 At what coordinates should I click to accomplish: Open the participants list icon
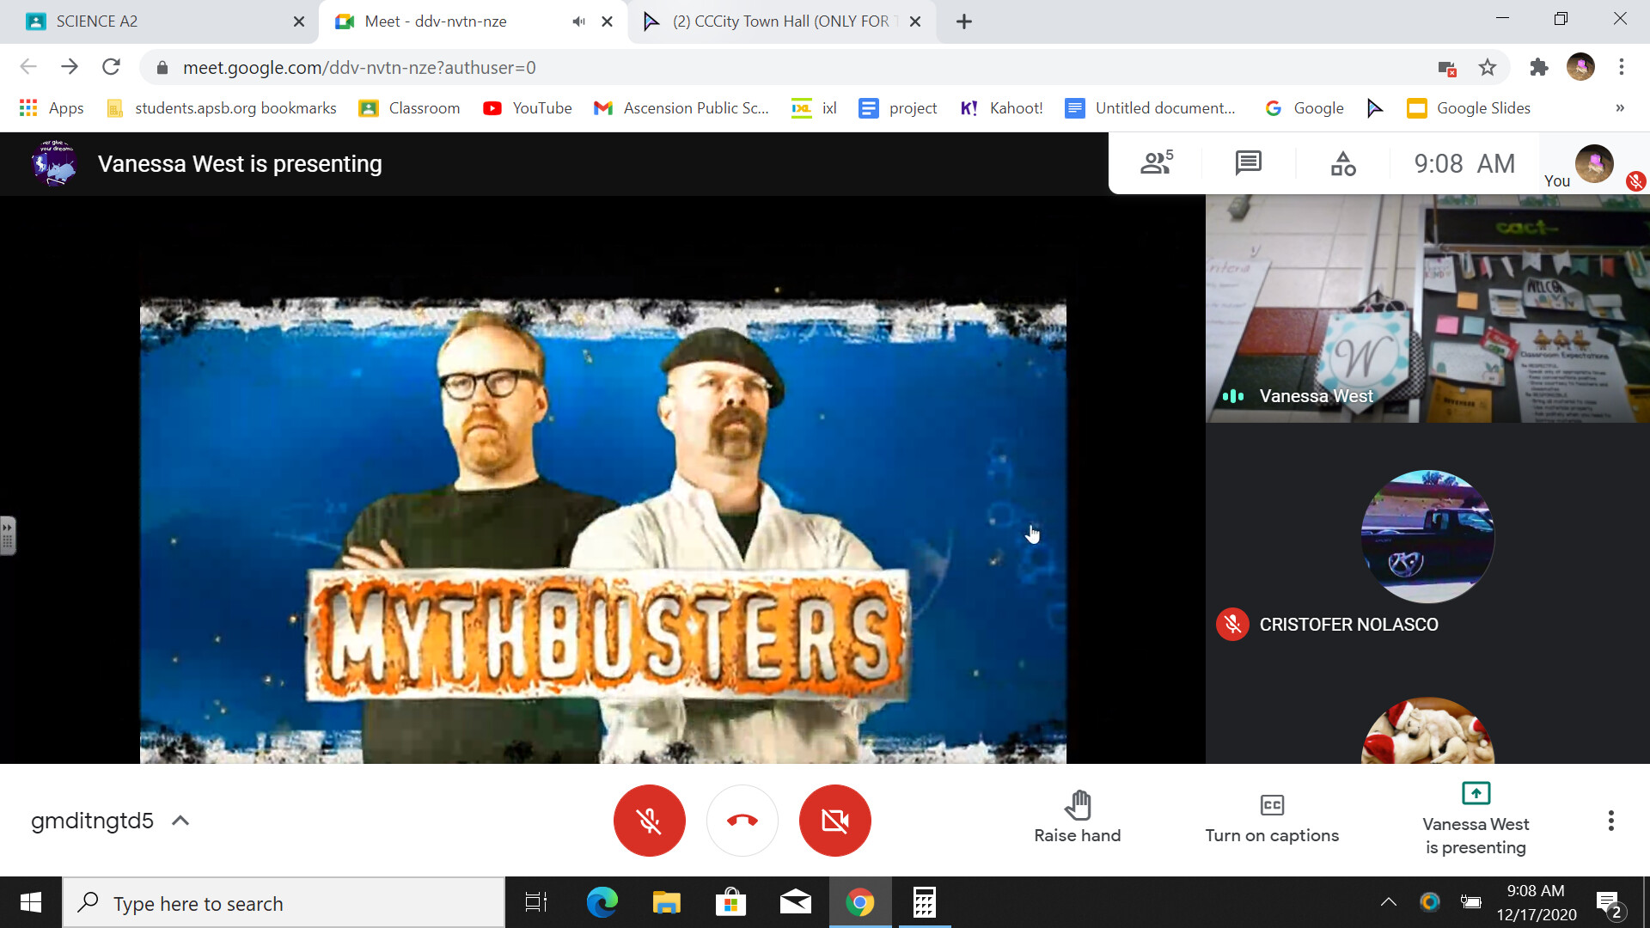[x=1156, y=162]
